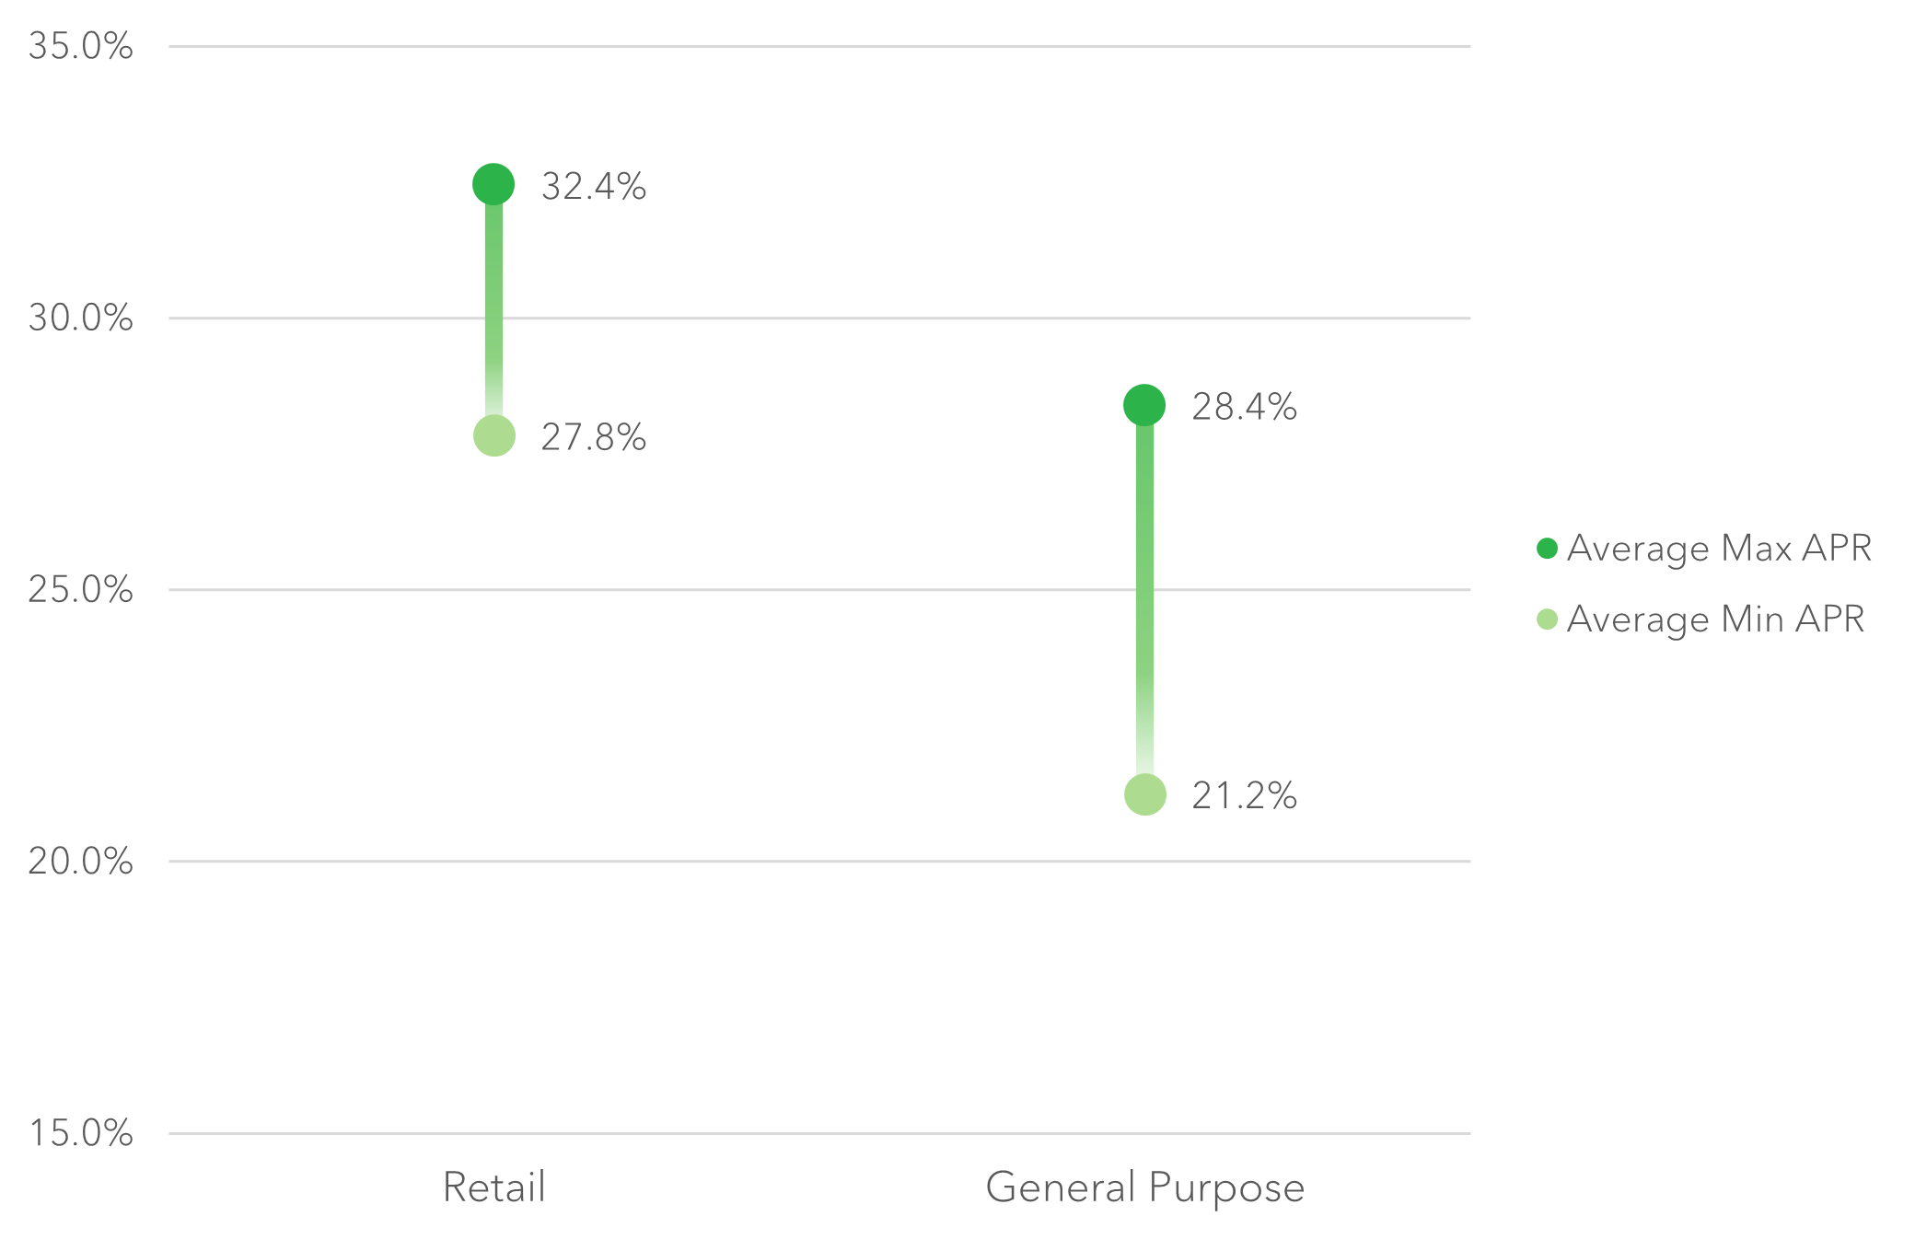Select the 21.2% data label
Screen dimensions: 1915x1239
1245,796
